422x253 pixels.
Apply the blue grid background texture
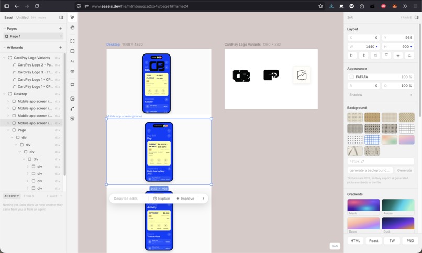point(372,140)
